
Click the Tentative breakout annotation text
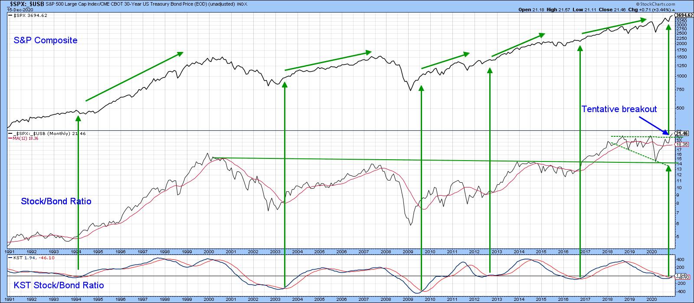click(619, 109)
